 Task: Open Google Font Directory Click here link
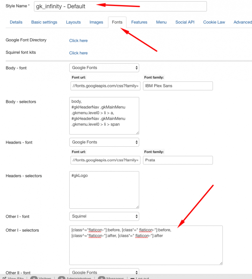78,40
